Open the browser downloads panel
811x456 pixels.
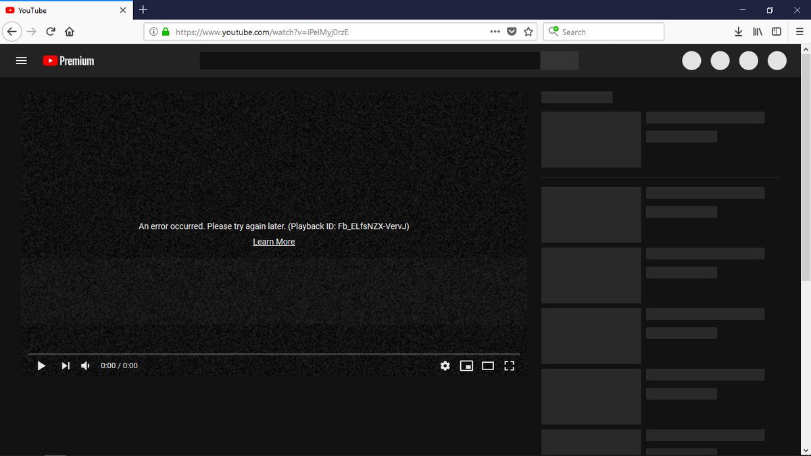(739, 32)
